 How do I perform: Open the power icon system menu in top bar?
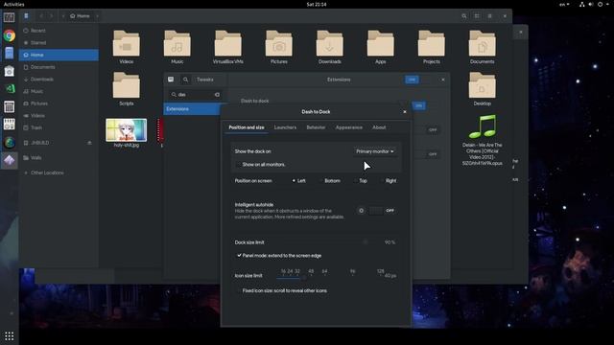(601, 4)
